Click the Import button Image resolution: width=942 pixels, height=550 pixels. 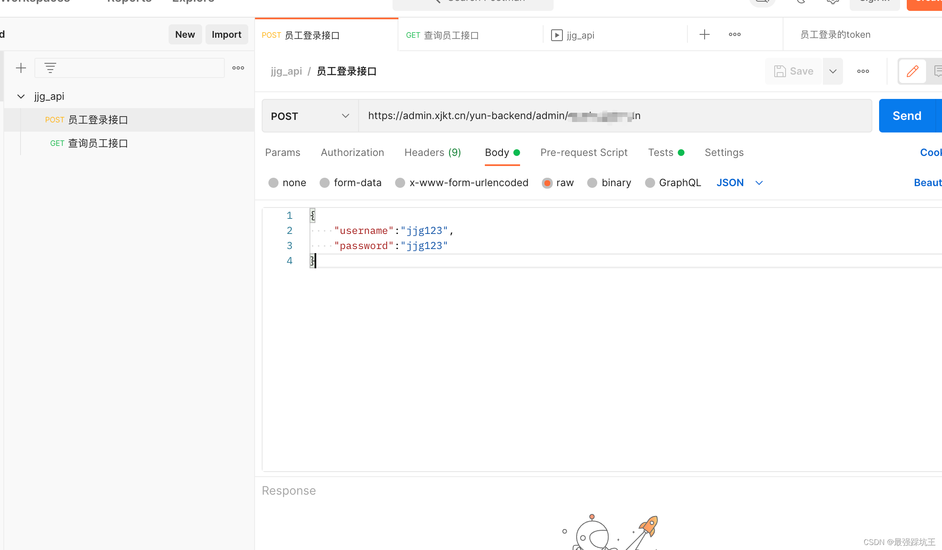tap(226, 34)
